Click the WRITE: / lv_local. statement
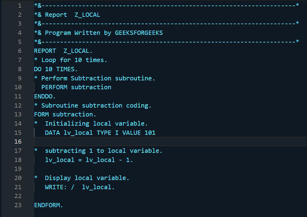The image size is (307, 217). pyautogui.click(x=80, y=187)
